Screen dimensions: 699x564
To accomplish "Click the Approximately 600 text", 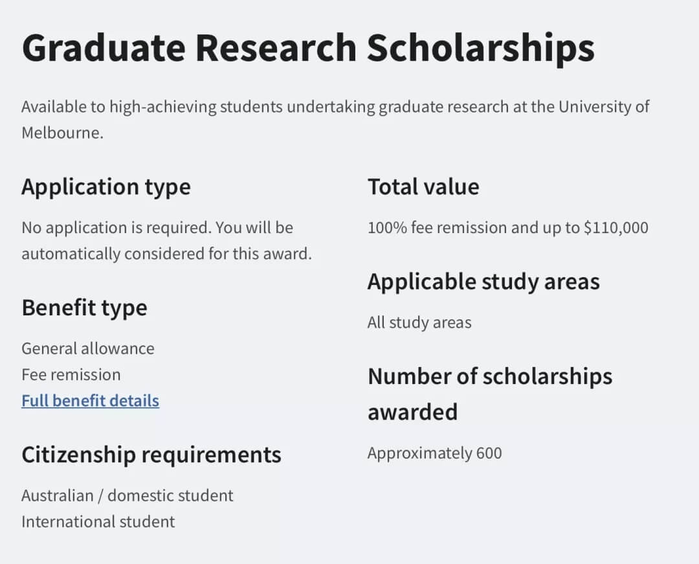I will click(435, 453).
